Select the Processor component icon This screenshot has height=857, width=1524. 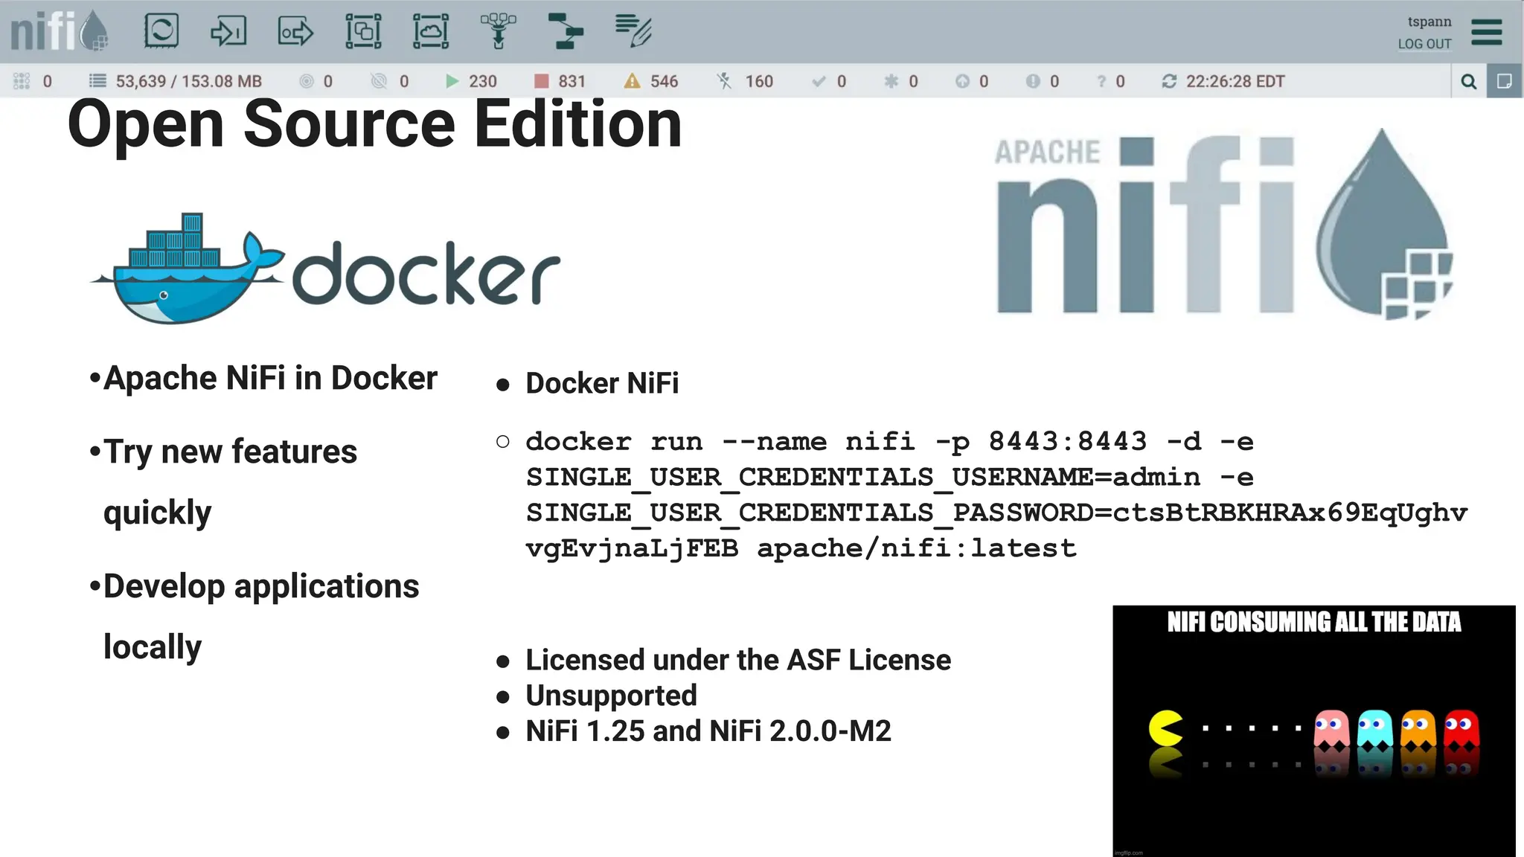161,31
